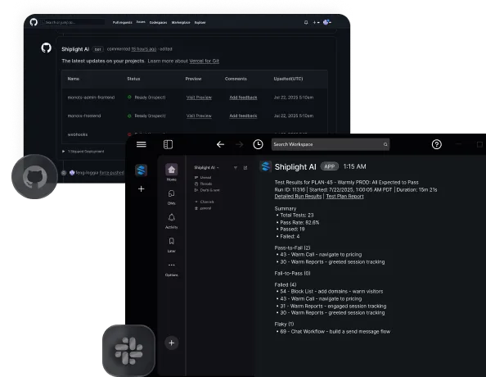The image size is (486, 377).
Task: Open Slack help question-mark icon
Action: [436, 144]
